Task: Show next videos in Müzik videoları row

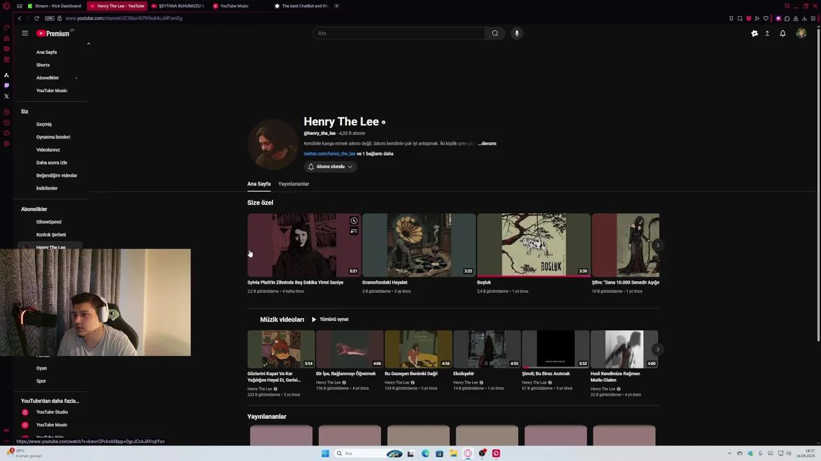Action: [657, 350]
